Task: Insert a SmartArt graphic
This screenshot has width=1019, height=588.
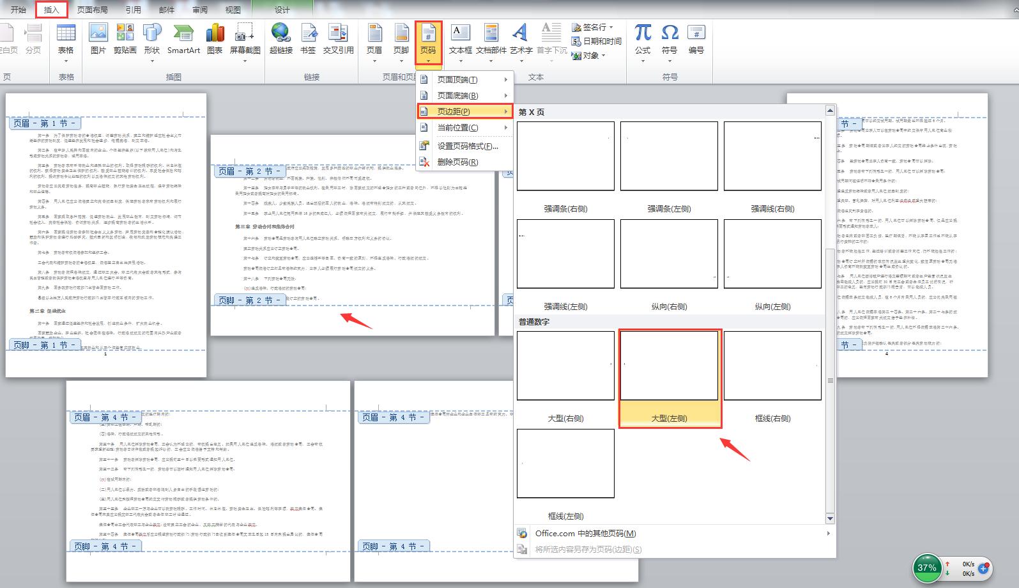Action: pos(183,38)
